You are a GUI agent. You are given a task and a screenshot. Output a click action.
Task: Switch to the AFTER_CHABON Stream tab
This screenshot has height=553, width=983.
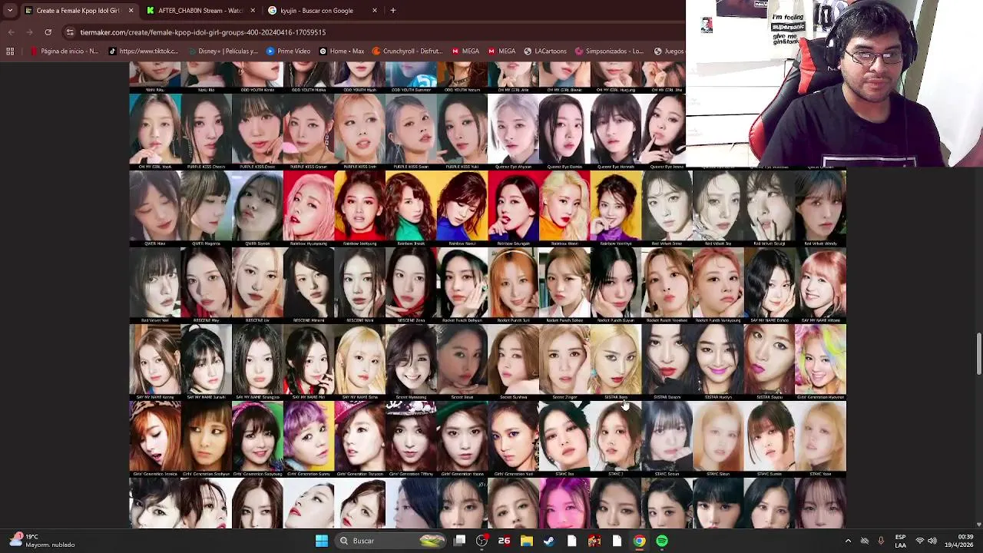tap(201, 11)
